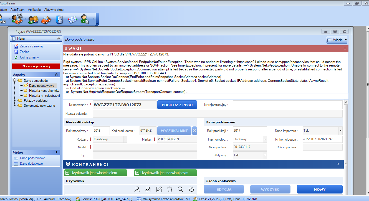Click the preview document eye icon
The width and height of the screenshot is (369, 201).
(148, 189)
